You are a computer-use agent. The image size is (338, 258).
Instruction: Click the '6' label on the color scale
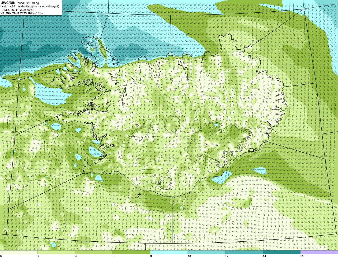coord(113,256)
